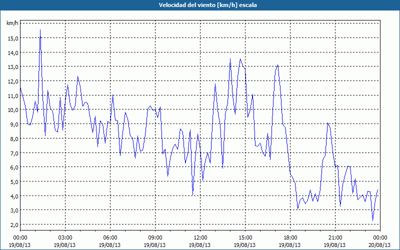The image size is (400, 250).
Task: Select the 2,0 y-axis label
Action: point(14,225)
